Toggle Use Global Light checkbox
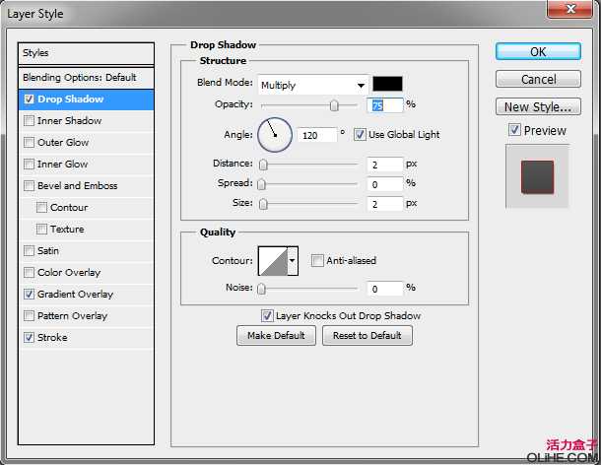The width and height of the screenshot is (601, 465). [x=361, y=134]
